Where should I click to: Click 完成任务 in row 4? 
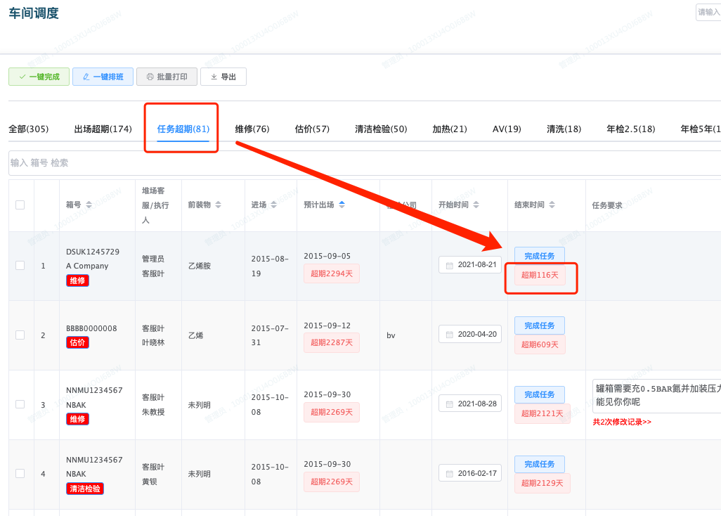tap(540, 464)
